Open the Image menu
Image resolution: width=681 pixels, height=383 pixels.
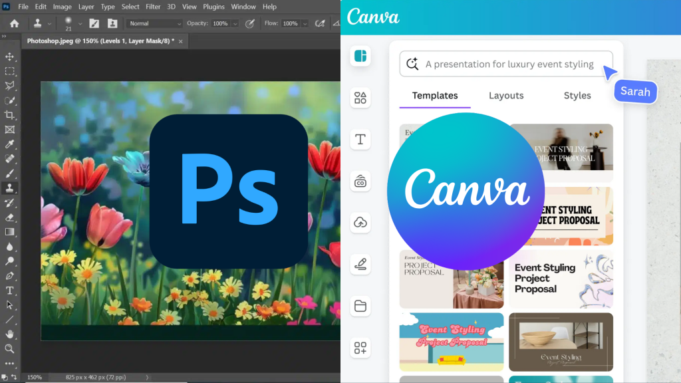[x=62, y=7]
